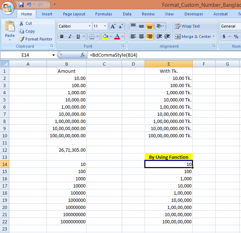The height and width of the screenshot is (233, 241).
Task: Click the Insert Function fx icon
Action: (x=83, y=55)
